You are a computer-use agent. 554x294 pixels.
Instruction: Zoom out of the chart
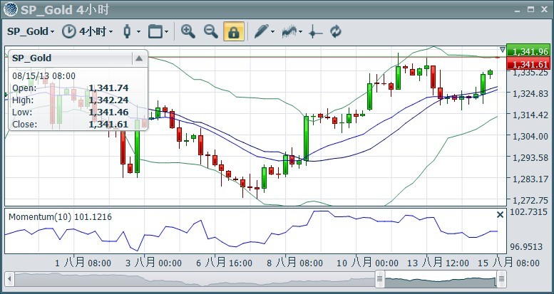pos(211,31)
